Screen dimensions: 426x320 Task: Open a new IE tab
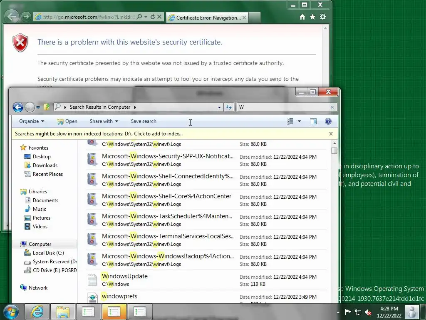(x=255, y=17)
